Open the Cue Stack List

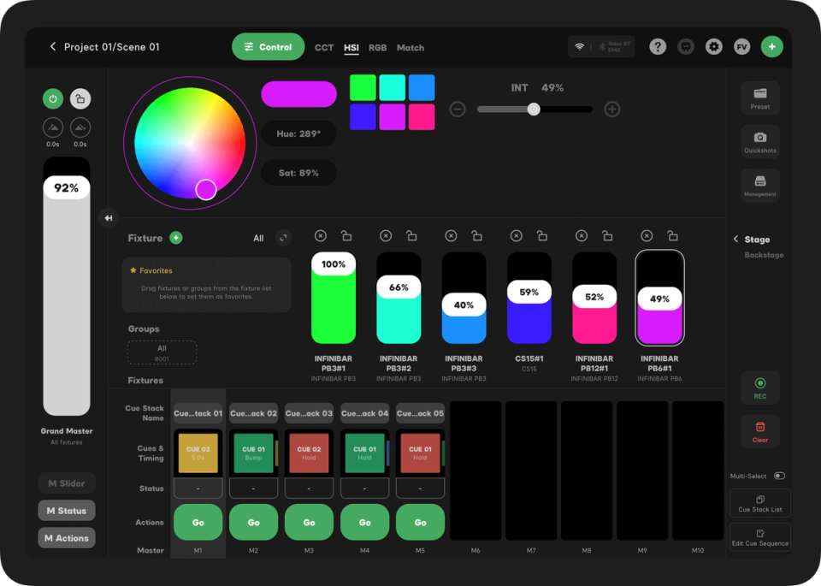pos(759,502)
